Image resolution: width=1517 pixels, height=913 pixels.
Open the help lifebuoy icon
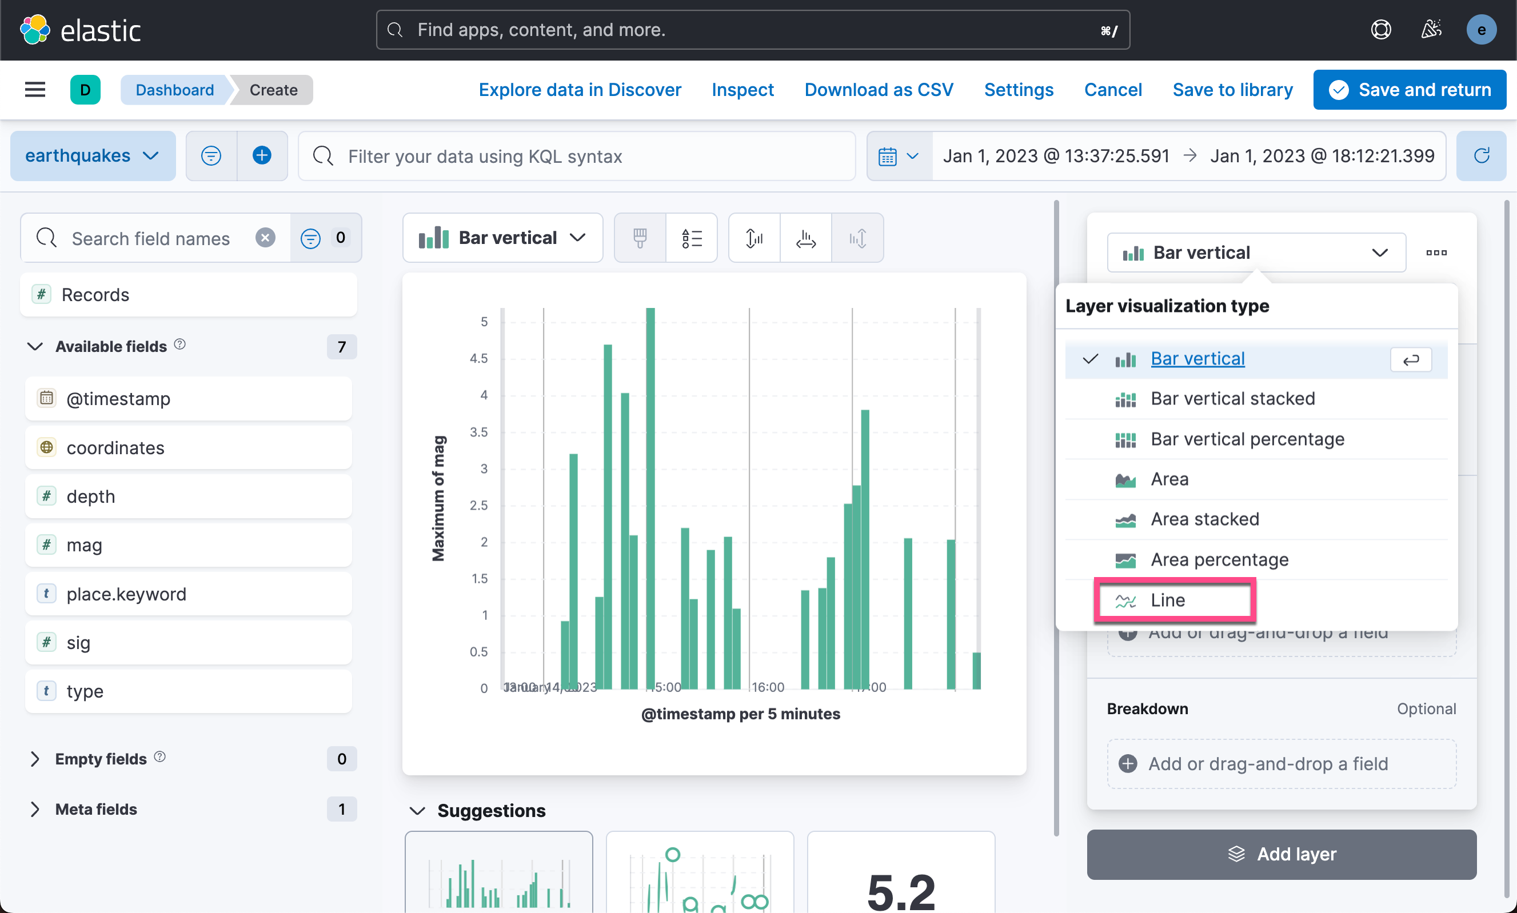click(1380, 30)
